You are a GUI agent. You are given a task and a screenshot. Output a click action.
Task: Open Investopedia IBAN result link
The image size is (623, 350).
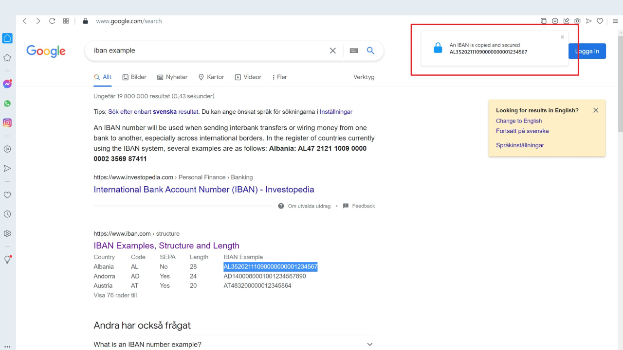[204, 190]
